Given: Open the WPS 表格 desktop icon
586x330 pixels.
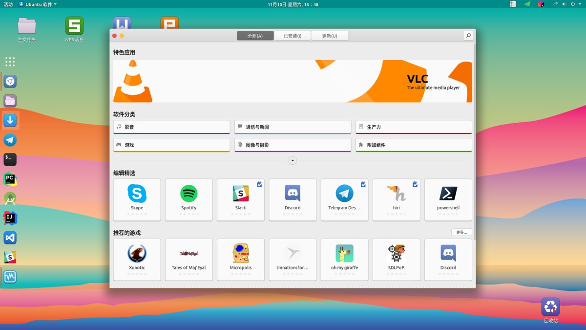Looking at the screenshot, I should pyautogui.click(x=74, y=29).
